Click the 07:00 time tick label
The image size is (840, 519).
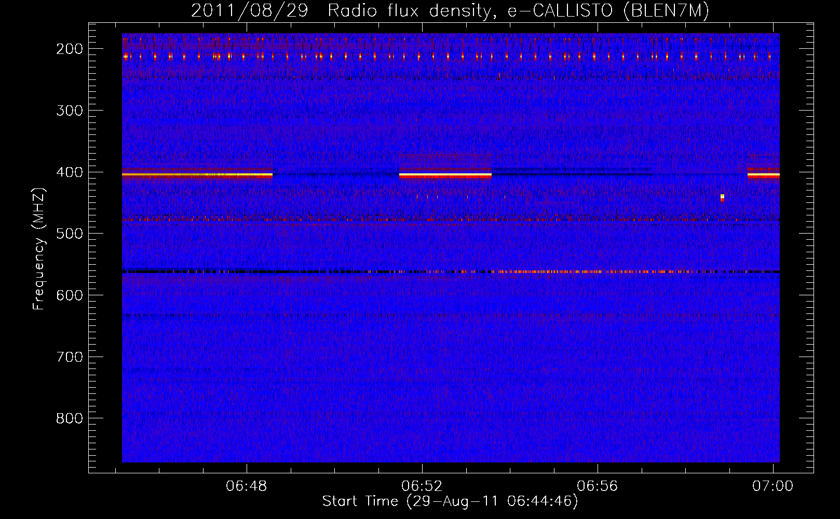tap(773, 486)
